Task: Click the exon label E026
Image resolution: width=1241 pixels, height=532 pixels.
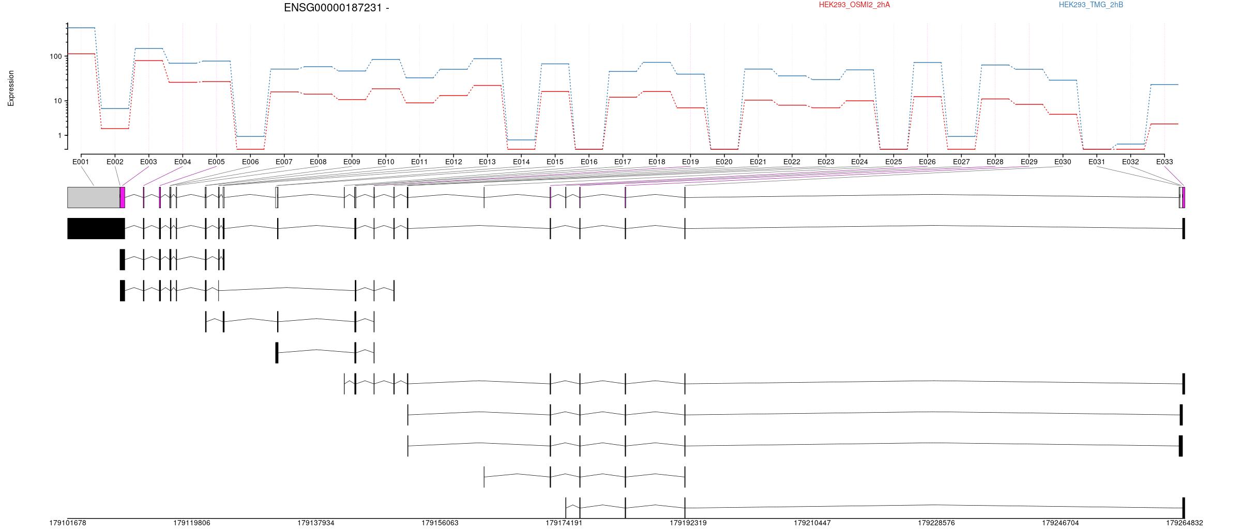Action: [927, 162]
